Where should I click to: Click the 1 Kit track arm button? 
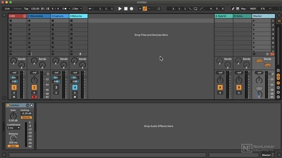tap(14, 97)
